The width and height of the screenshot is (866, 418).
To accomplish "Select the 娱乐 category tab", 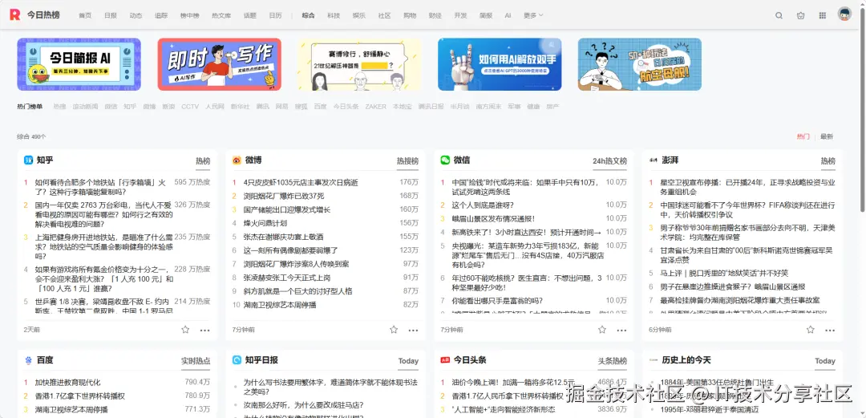I will pyautogui.click(x=359, y=15).
